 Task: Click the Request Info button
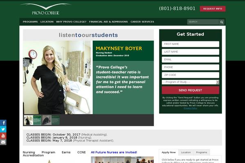[x=212, y=9]
